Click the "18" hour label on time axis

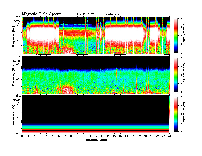tap(133, 136)
